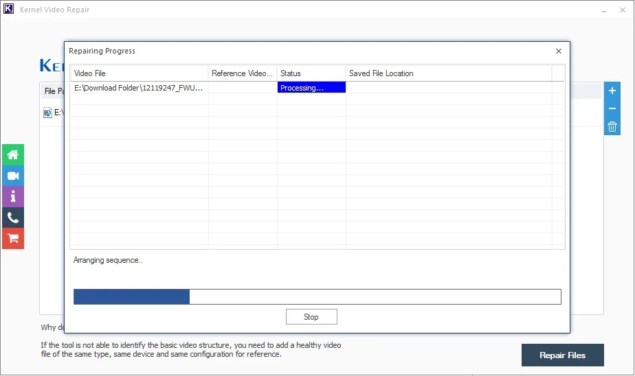This screenshot has width=635, height=376.
Task: Close the Kernel Video Repair main window
Action: [x=623, y=10]
